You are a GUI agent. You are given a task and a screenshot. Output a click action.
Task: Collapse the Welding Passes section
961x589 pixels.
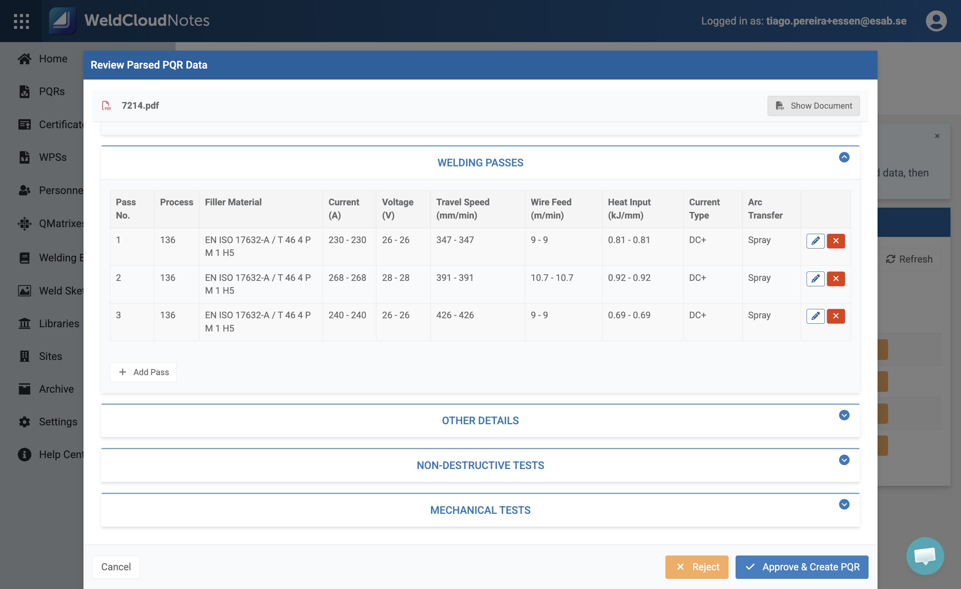coord(844,157)
